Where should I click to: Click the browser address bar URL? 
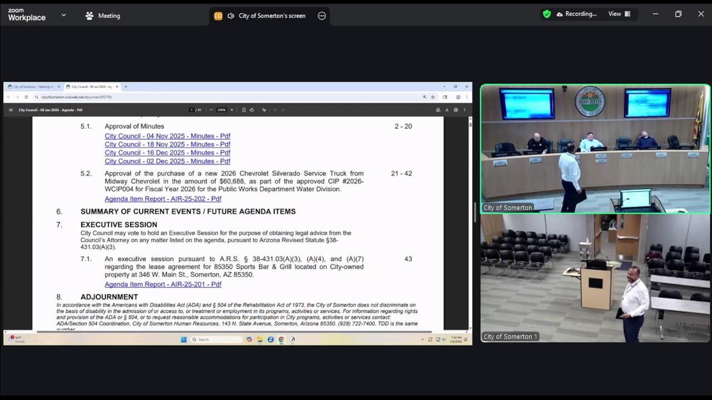coord(77,97)
